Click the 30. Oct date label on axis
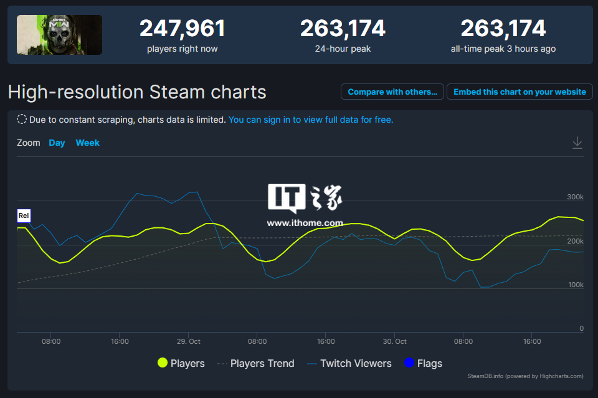 [395, 341]
